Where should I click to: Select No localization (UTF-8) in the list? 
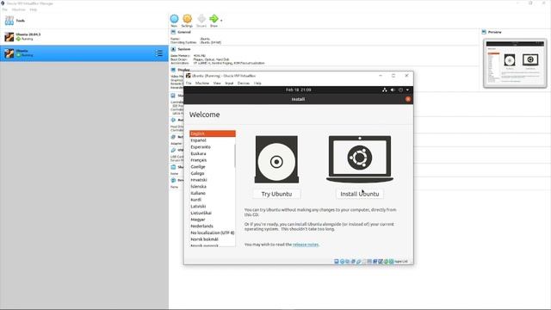(213, 232)
